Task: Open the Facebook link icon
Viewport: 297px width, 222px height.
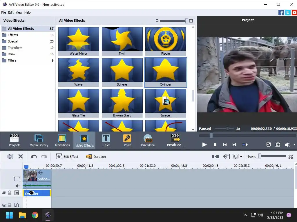Action: coord(281,13)
